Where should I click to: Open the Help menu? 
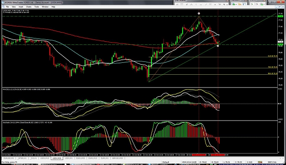53,7
